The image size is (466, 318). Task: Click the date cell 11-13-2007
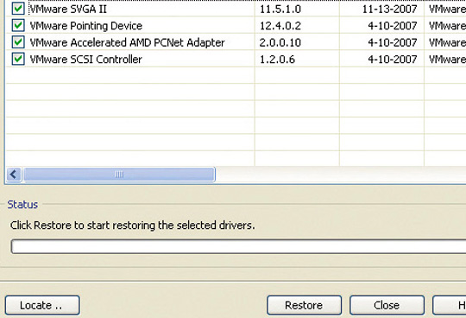[x=389, y=10]
